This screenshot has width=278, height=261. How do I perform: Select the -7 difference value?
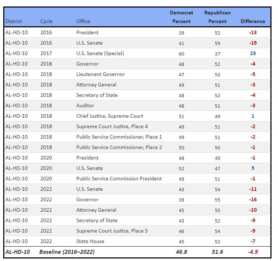[253, 241]
